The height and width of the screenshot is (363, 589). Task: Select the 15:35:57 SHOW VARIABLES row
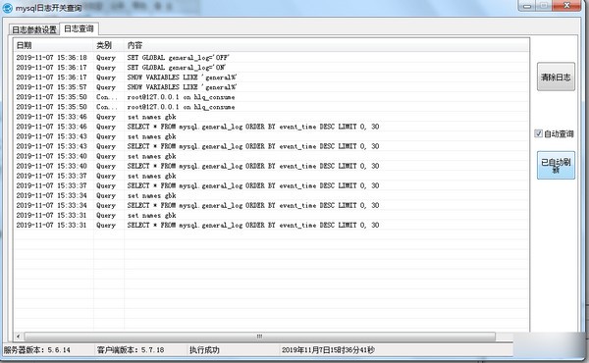pyautogui.click(x=271, y=87)
